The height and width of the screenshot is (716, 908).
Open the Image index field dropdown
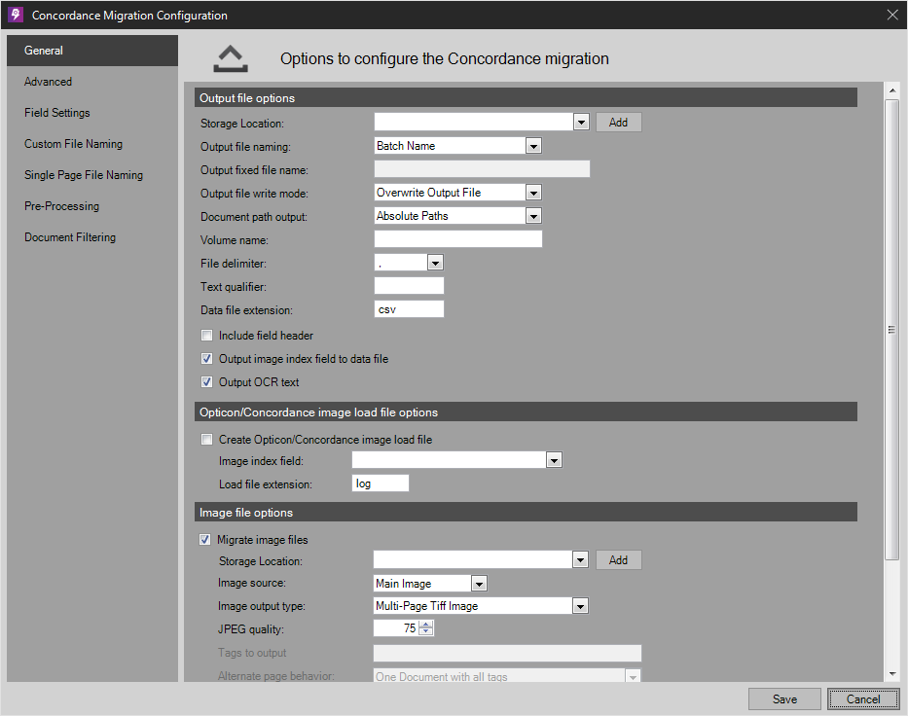pos(554,460)
